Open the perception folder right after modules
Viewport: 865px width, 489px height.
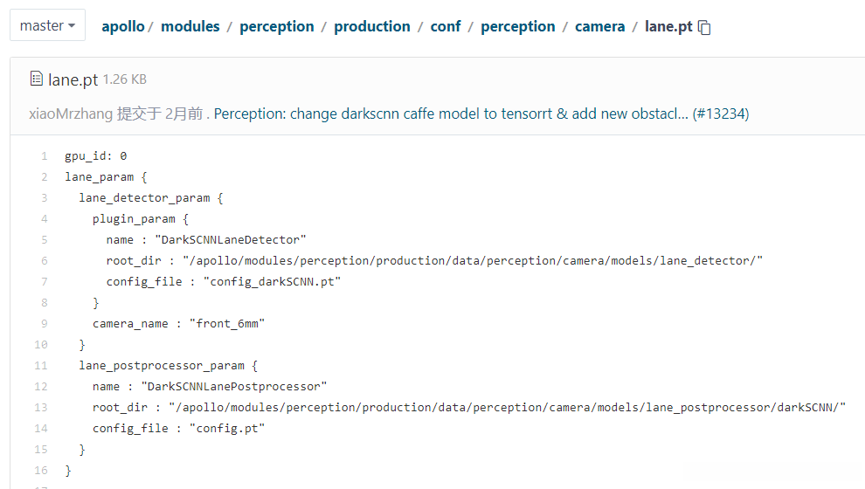pos(277,26)
